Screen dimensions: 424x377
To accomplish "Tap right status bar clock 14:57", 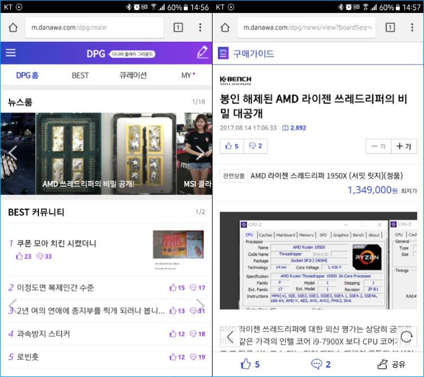I will coord(412,7).
